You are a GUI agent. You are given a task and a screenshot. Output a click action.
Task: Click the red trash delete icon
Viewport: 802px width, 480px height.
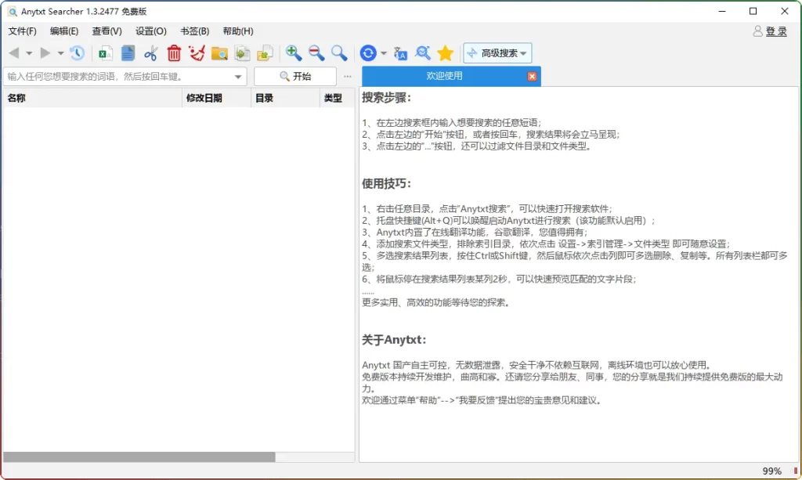pyautogui.click(x=174, y=53)
